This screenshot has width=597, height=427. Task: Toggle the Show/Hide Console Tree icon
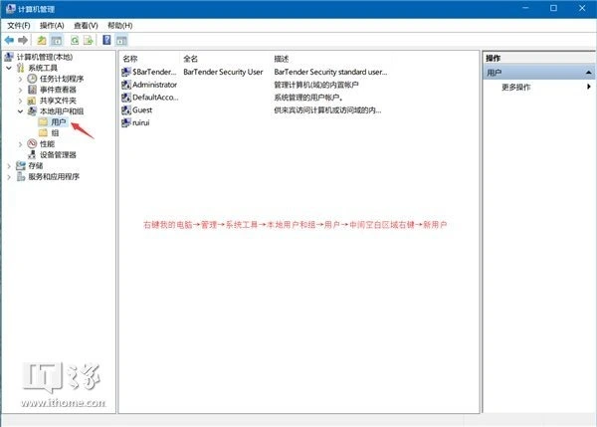click(x=57, y=40)
